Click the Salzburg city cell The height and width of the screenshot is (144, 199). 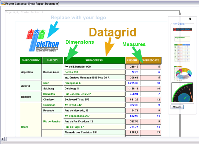(52, 88)
